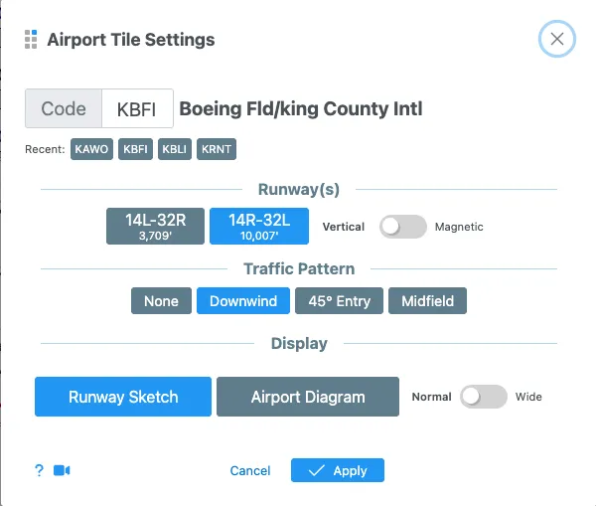The width and height of the screenshot is (596, 506).
Task: Switch display to Airport Diagram
Action: point(308,397)
